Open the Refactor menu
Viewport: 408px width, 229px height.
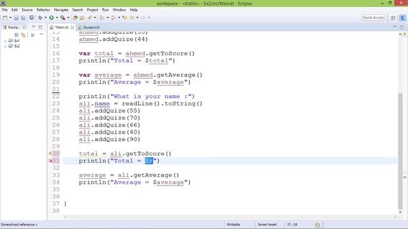43,10
